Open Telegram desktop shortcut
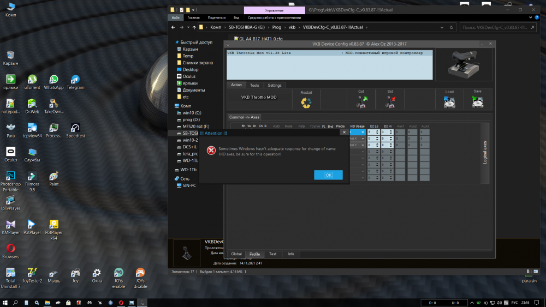 [75, 81]
